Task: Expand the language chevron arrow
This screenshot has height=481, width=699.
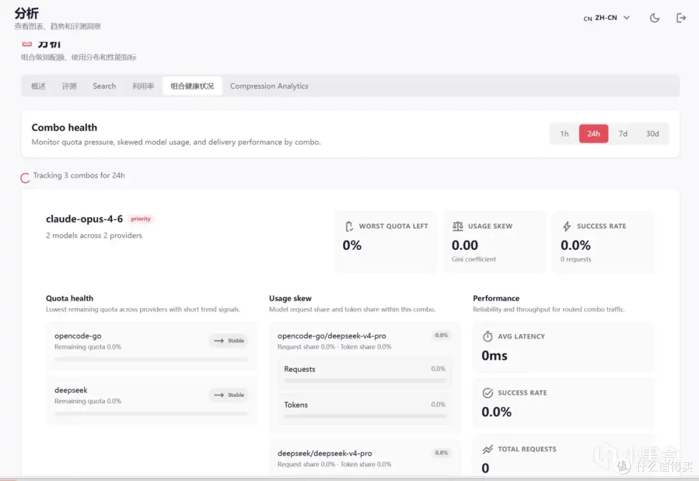Action: [x=627, y=18]
